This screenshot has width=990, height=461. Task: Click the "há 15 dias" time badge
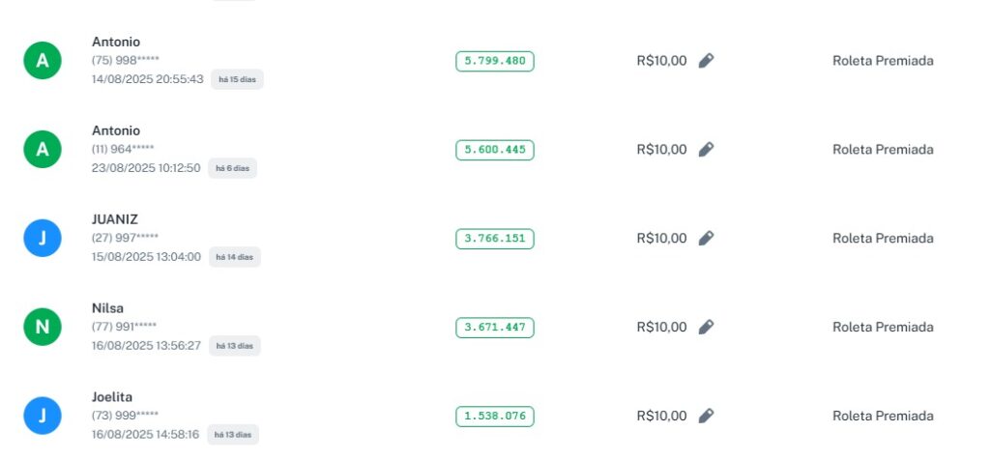(x=237, y=79)
